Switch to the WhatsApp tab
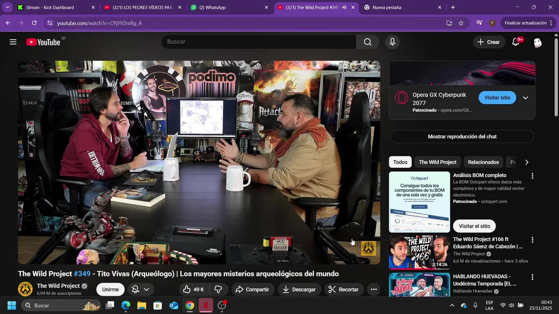The height and width of the screenshot is (314, 559). (x=229, y=7)
